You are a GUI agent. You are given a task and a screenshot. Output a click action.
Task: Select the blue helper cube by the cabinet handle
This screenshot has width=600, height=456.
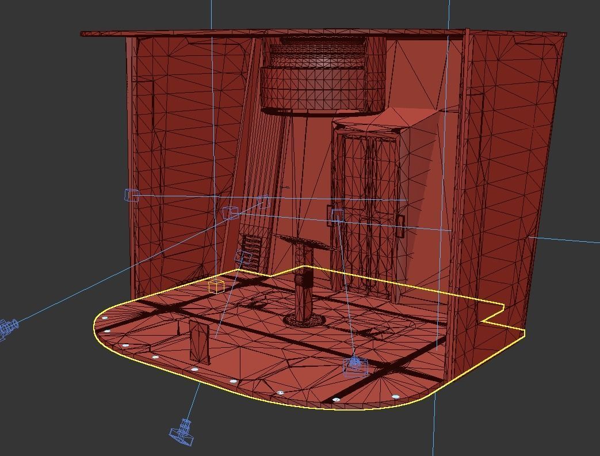tap(337, 215)
